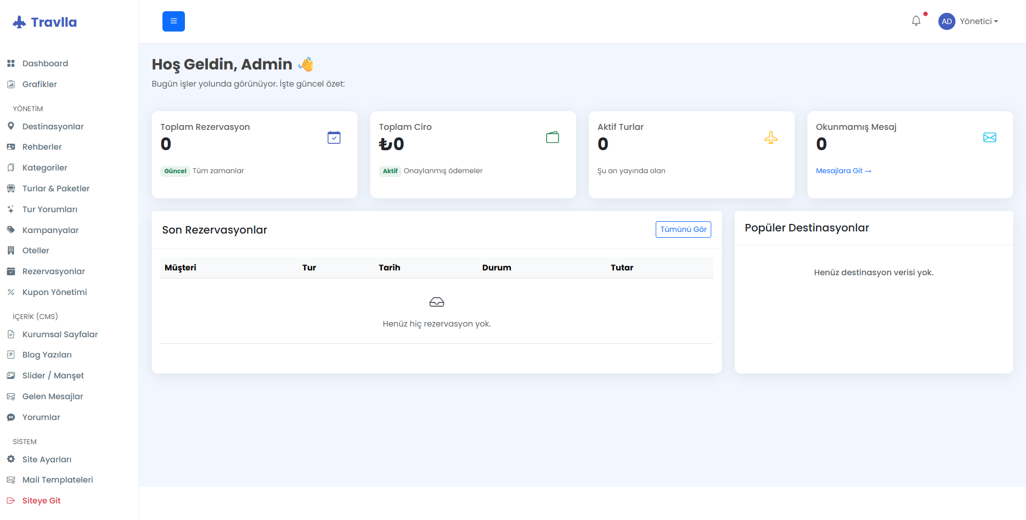
Task: Select Siteye Git in the sidebar
Action: tap(41, 500)
